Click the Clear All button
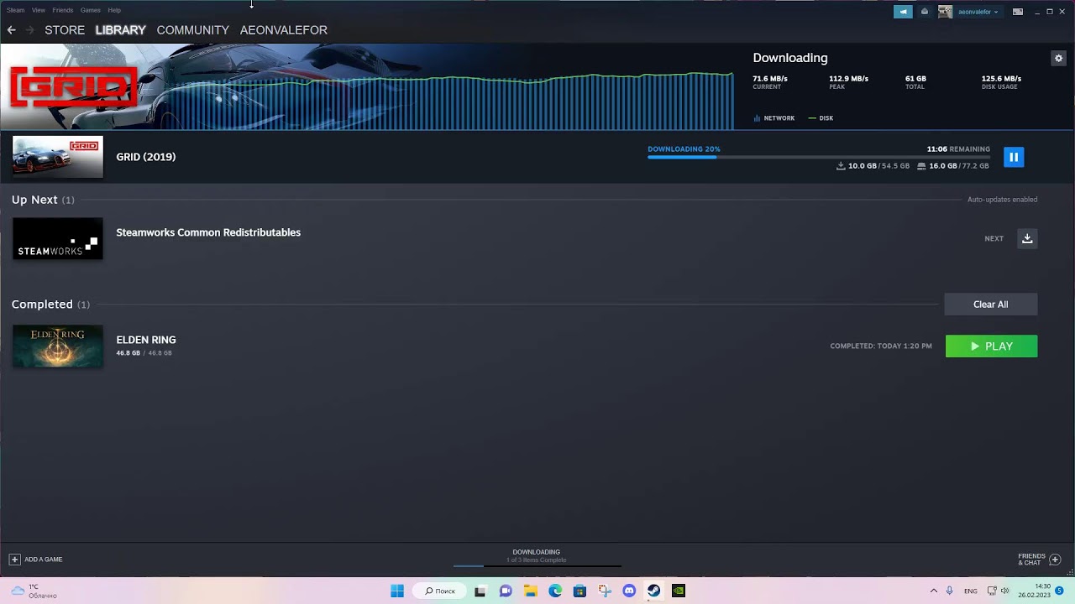Image resolution: width=1075 pixels, height=604 pixels. point(991,305)
